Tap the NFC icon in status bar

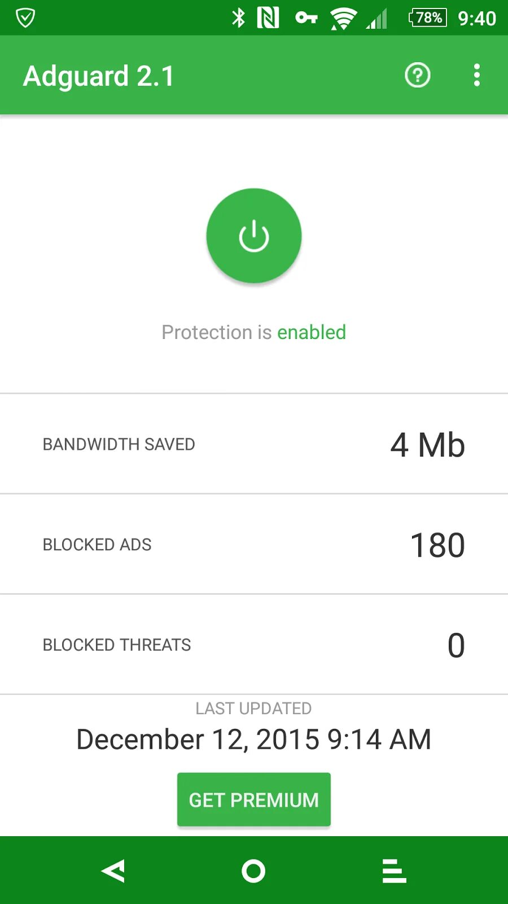(x=268, y=18)
